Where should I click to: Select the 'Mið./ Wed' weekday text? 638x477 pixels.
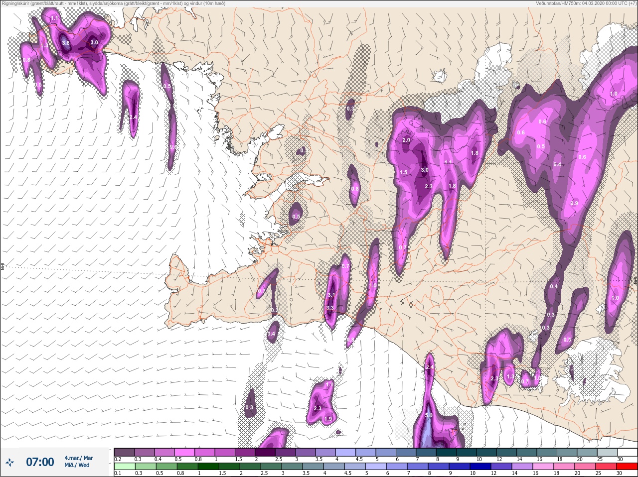pyautogui.click(x=77, y=465)
